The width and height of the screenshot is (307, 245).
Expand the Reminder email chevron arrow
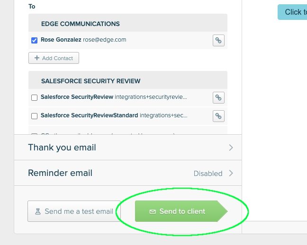(x=231, y=173)
